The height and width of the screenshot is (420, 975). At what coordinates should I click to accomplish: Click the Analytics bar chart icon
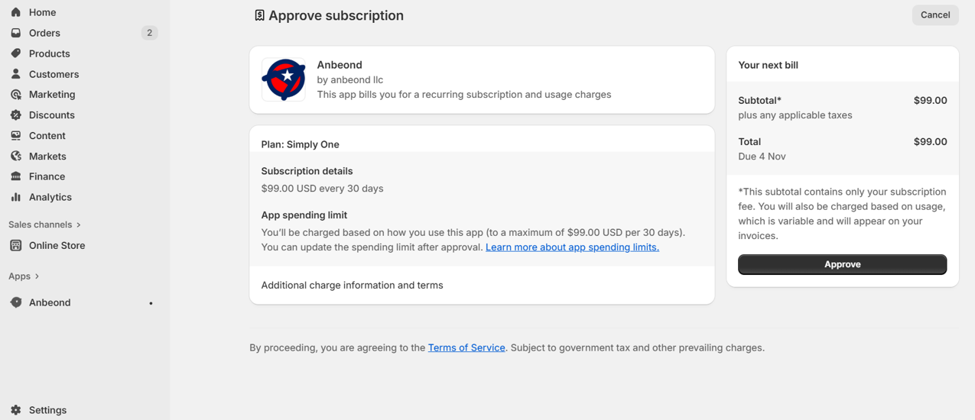(x=16, y=197)
